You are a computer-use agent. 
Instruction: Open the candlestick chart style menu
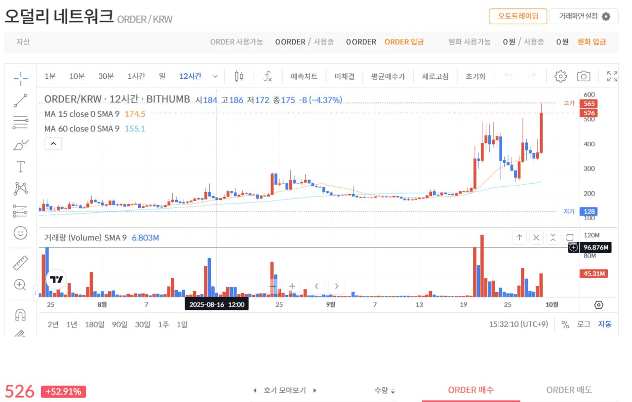pyautogui.click(x=239, y=76)
